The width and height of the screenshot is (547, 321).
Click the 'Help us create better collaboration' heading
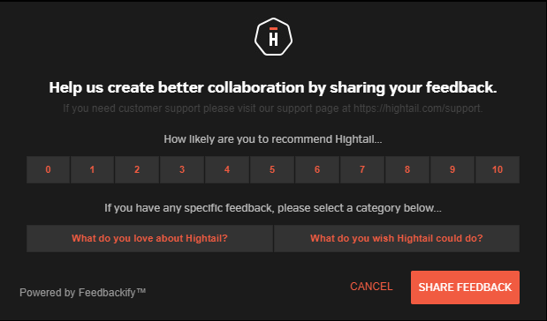(273, 87)
